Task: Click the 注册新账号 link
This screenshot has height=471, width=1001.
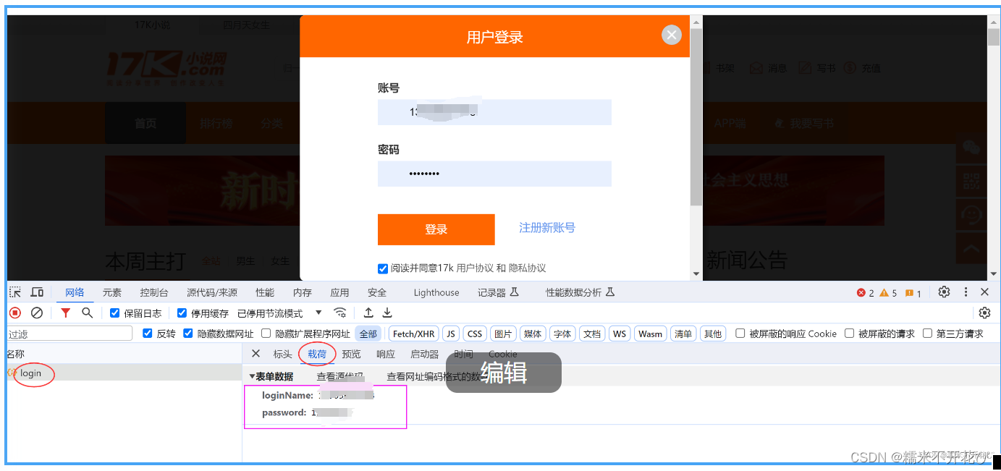Action: tap(546, 227)
